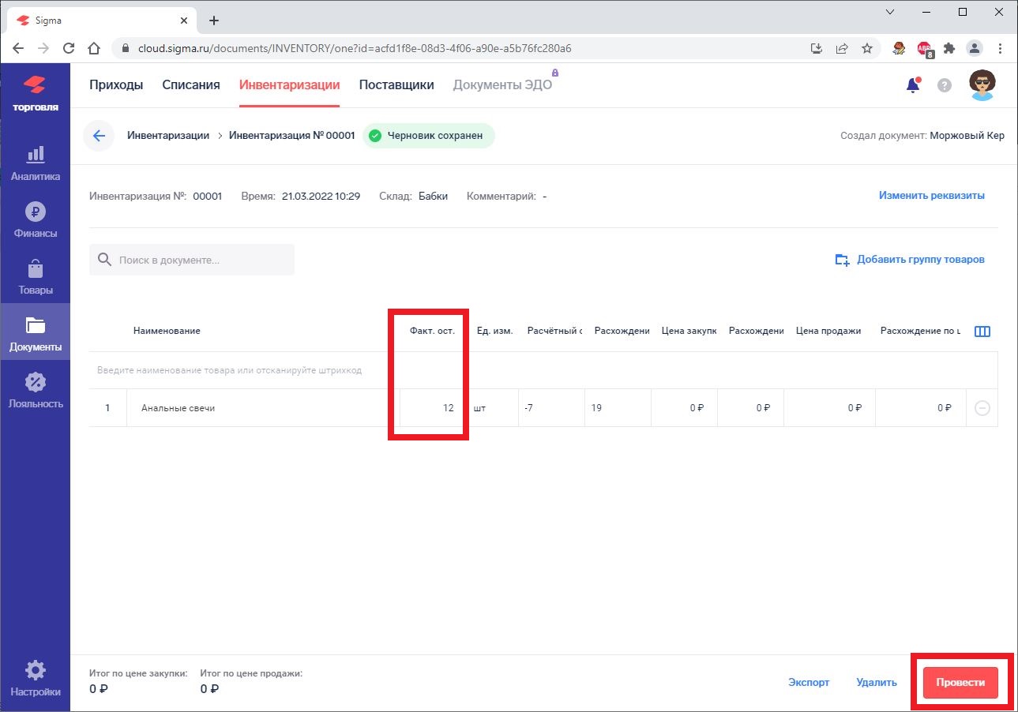
Task: Click the back arrow button
Action: point(99,136)
